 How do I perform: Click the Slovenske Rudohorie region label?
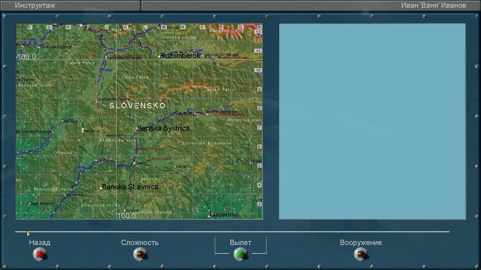point(206,143)
